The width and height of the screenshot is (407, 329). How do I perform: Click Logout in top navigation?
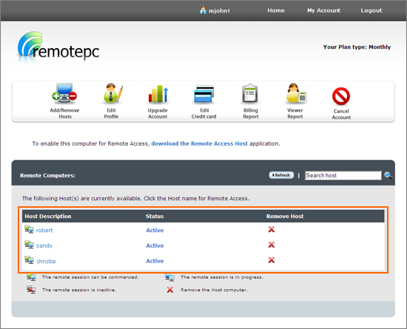pos(371,10)
